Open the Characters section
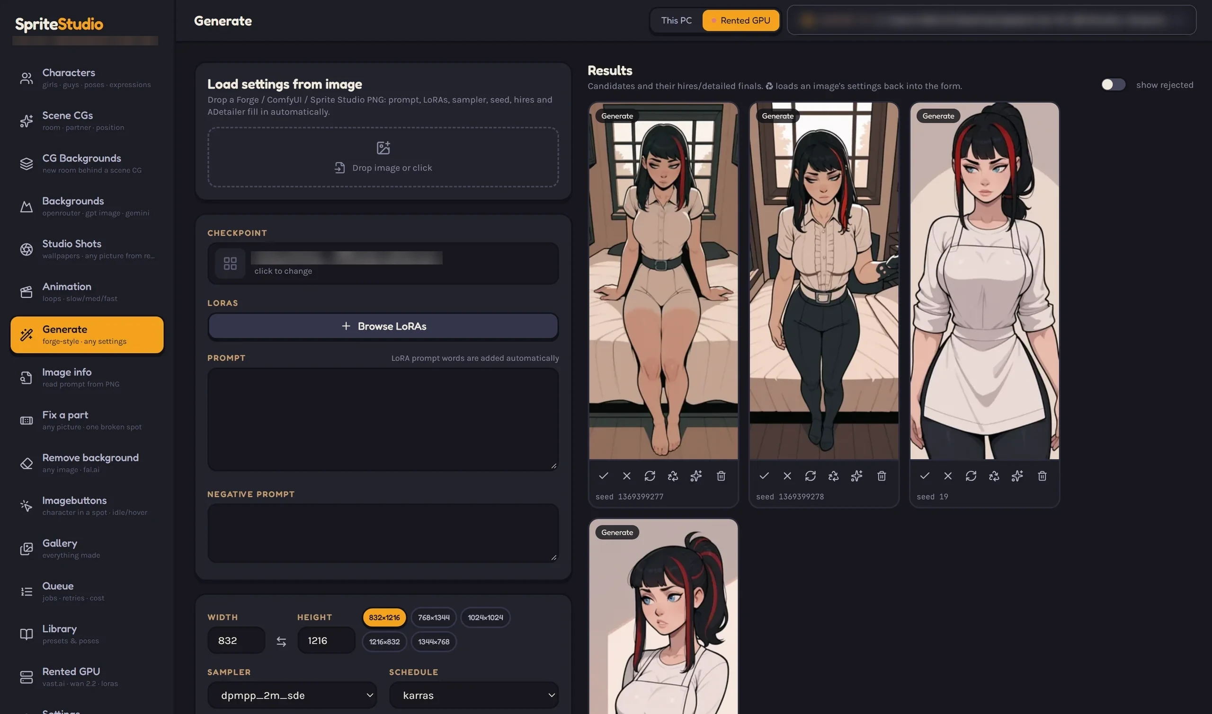Viewport: 1212px width, 714px height. [x=87, y=78]
